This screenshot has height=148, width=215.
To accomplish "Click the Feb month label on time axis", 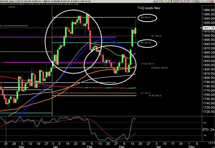I will point(89,147).
